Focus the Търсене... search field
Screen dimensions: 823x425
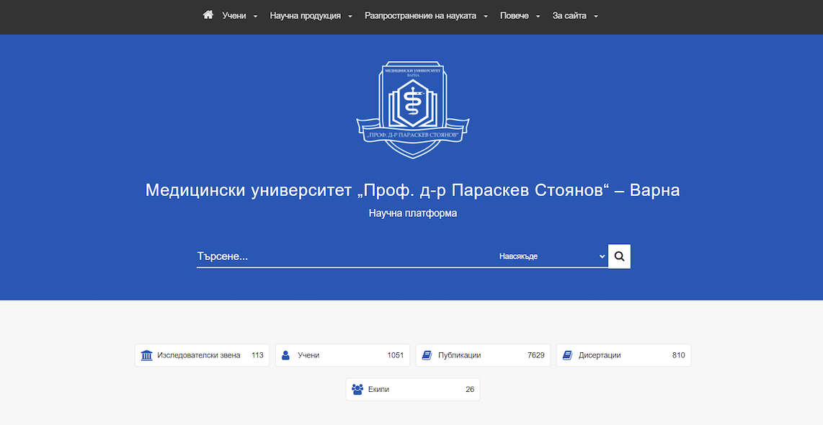point(345,256)
